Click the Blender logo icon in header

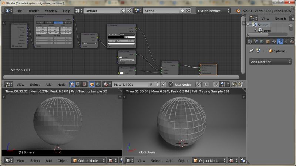pyautogui.click(x=238, y=11)
